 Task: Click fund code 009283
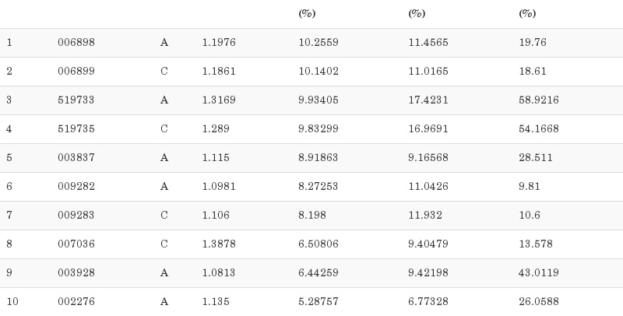point(76,216)
